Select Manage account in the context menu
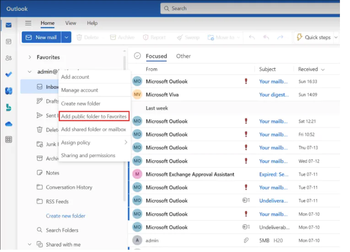The image size is (350, 252). [x=94, y=90]
